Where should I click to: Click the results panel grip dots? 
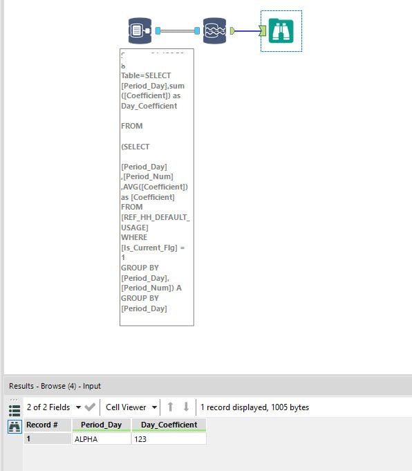point(14,400)
